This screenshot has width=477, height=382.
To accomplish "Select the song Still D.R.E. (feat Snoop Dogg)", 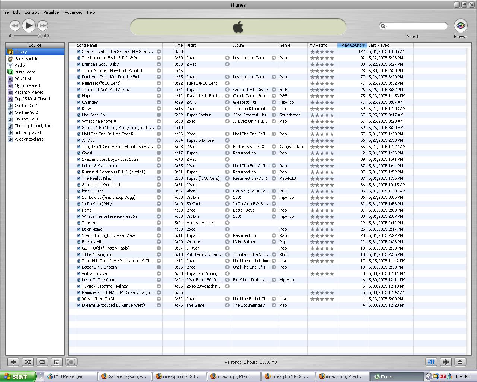I will point(267,197).
